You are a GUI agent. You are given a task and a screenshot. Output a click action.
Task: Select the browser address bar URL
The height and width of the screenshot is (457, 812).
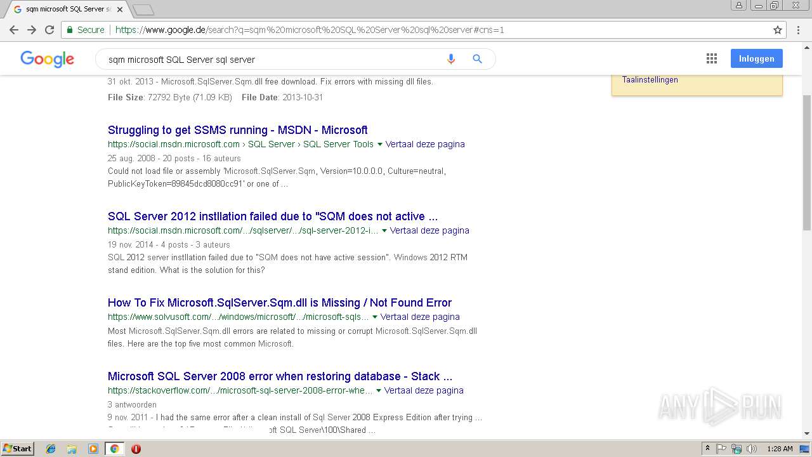tap(310, 30)
